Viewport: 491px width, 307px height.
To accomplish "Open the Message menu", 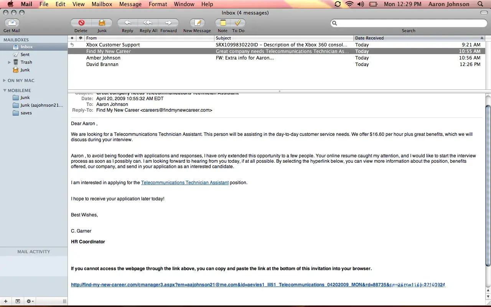I will (x=130, y=4).
